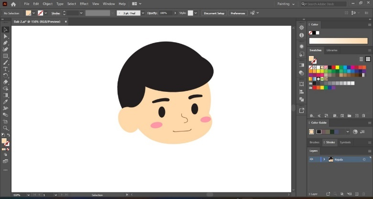
Task: Select the Paintbrush tool
Action: [x=5, y=63]
